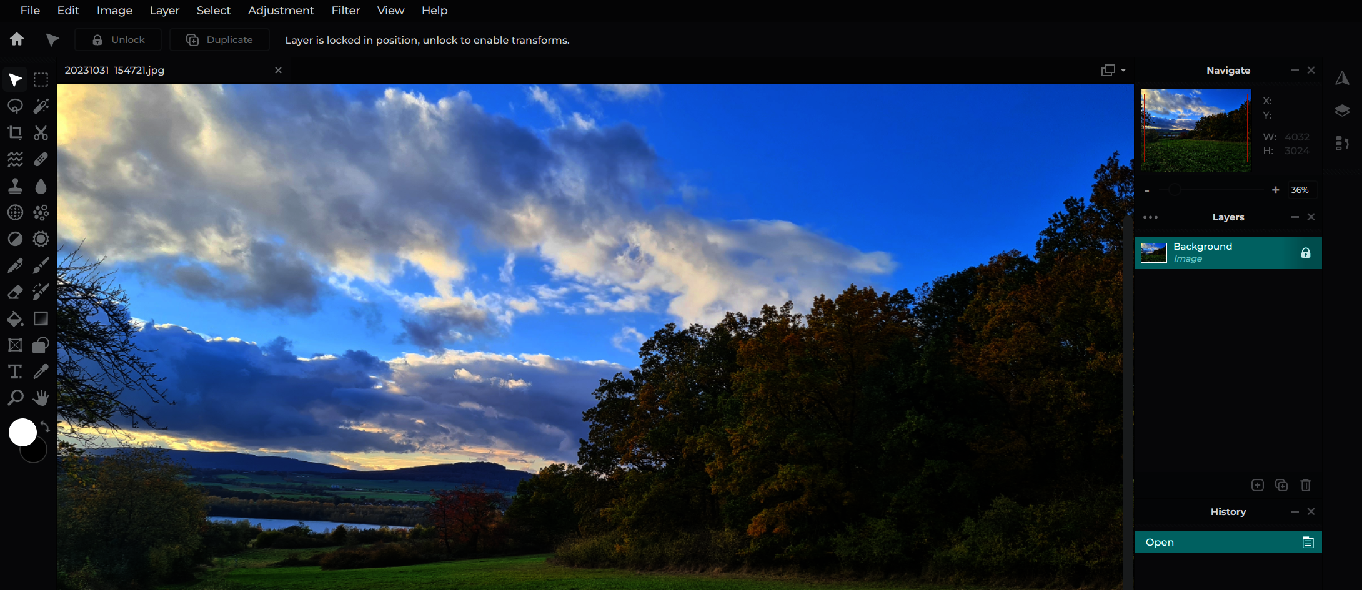Viewport: 1362px width, 590px height.
Task: Toggle lock on Background layer
Action: coord(1305,253)
